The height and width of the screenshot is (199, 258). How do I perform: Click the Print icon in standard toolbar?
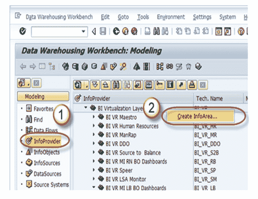tap(147, 31)
